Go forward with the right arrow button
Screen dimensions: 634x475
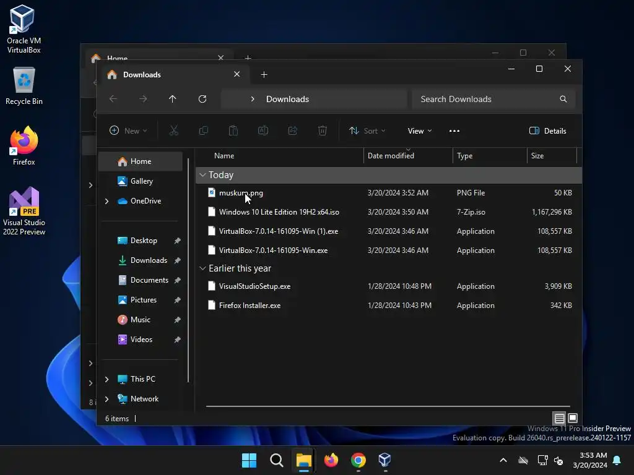coord(143,99)
